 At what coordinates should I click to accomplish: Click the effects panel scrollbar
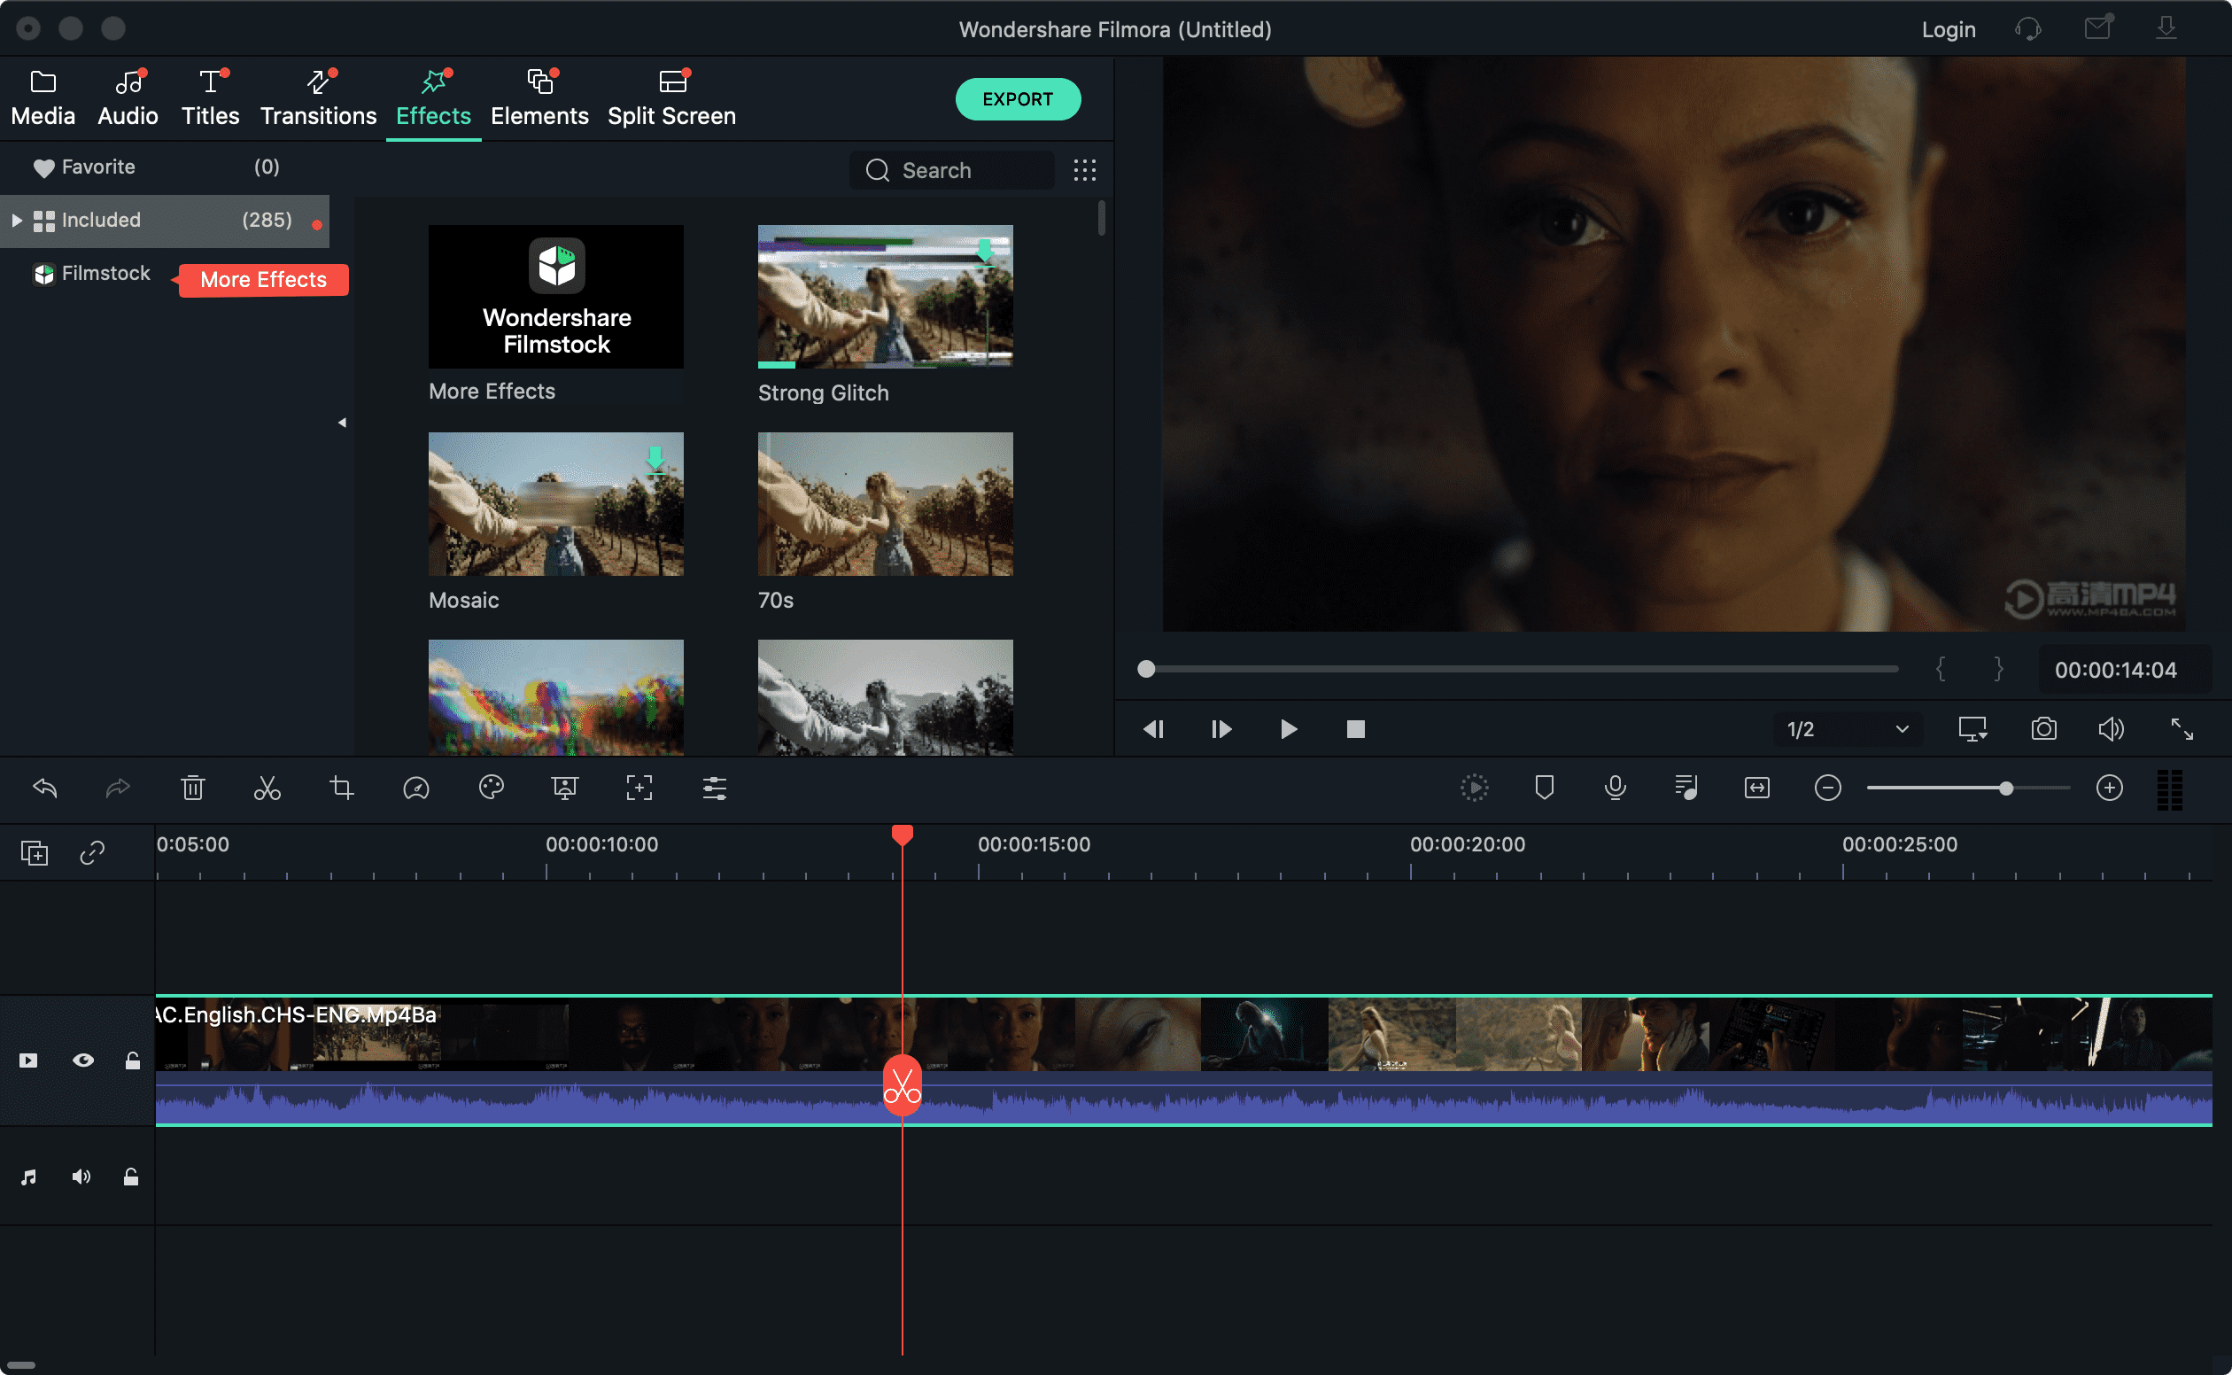[x=1102, y=218]
